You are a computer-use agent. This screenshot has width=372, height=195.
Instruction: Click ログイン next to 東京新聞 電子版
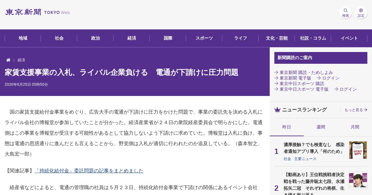coord(328,78)
